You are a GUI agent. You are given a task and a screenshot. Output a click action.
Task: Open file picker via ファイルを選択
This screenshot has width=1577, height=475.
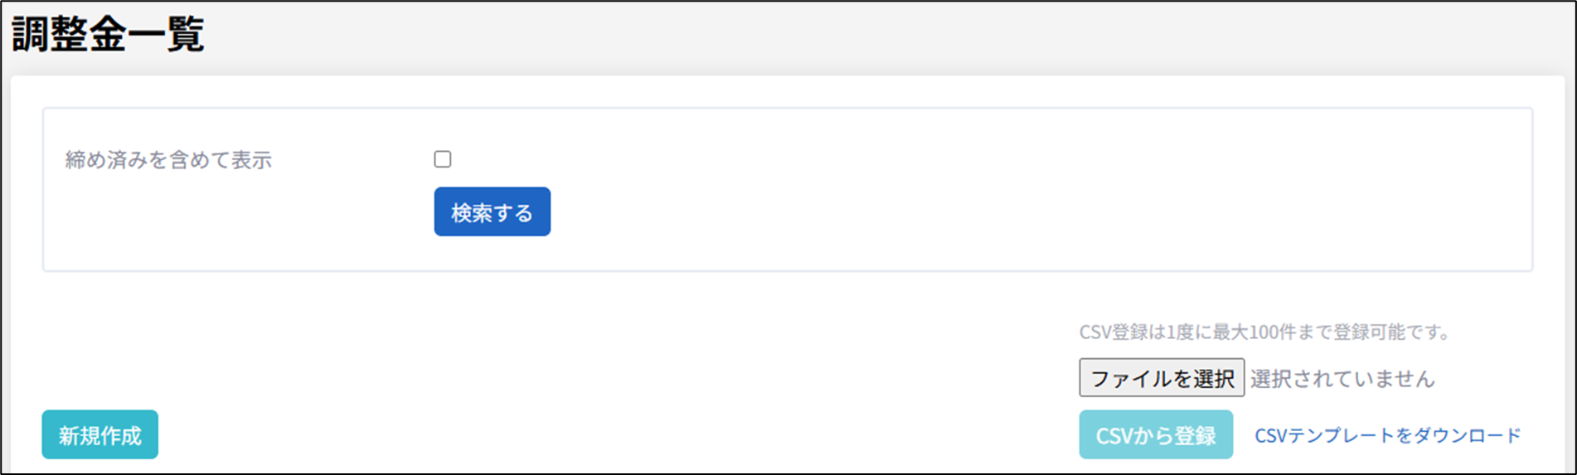[1161, 378]
